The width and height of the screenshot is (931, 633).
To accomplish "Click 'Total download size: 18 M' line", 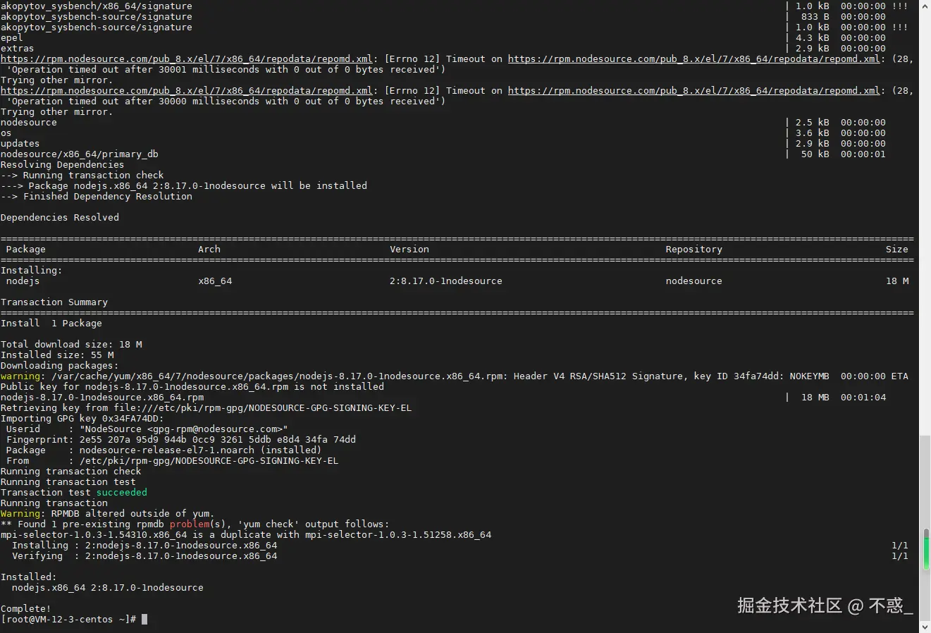I will [71, 345].
